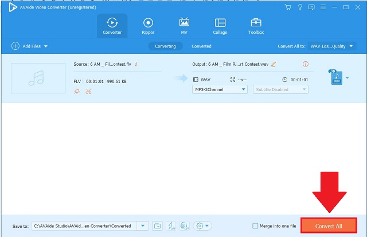Close the AVAide Video Converter window
The image size is (367, 237).
coord(358,7)
